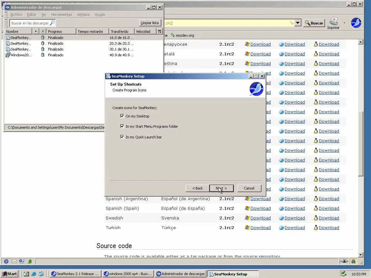Click the Windows20... installer file icon
The image size is (371, 278).
(x=8, y=55)
